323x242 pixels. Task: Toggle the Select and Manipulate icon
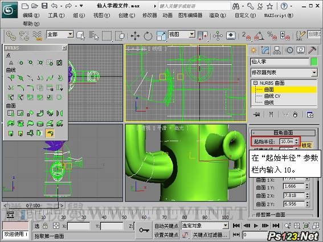pos(218,36)
